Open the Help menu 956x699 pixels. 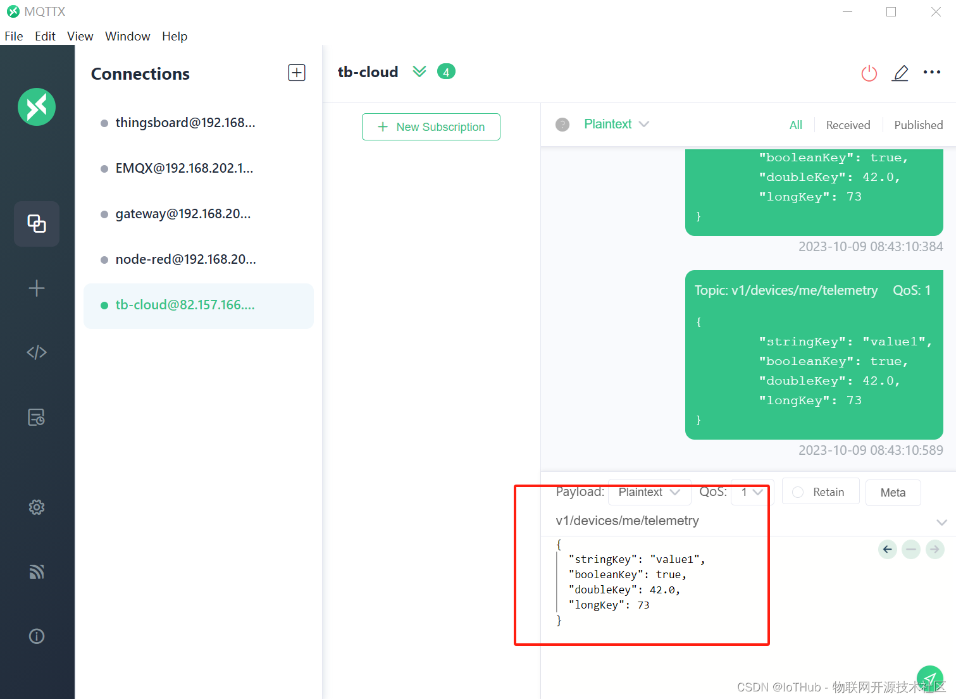click(175, 36)
